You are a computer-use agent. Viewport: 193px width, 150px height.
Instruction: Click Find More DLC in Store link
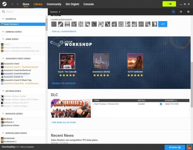click(x=64, y=122)
